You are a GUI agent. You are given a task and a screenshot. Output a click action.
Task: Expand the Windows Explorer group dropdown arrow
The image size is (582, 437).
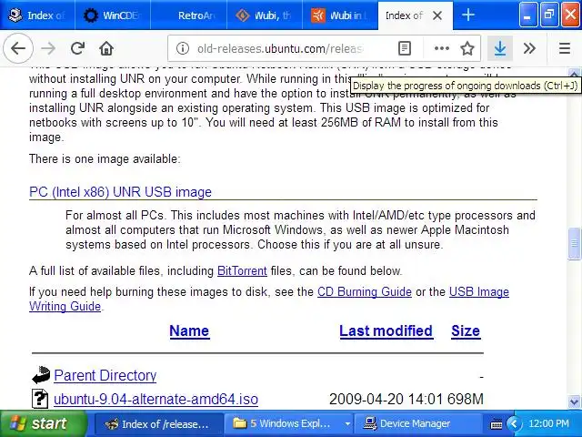click(x=347, y=424)
